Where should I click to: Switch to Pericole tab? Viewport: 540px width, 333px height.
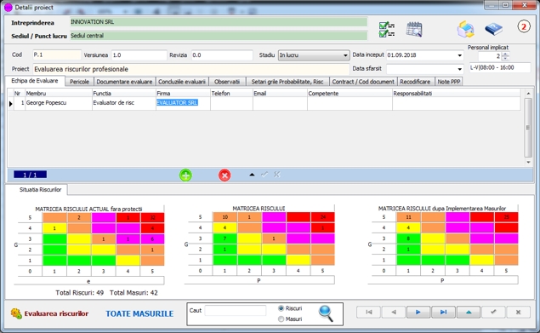pyautogui.click(x=80, y=82)
